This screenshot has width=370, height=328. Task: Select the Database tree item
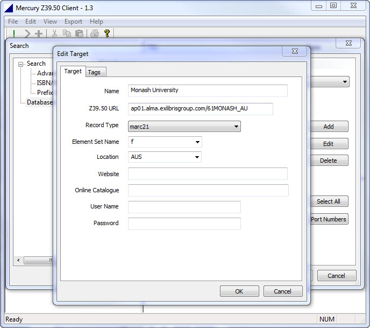pos(40,102)
